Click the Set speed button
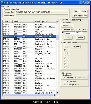The width and height of the screenshot is (91, 104). click(x=76, y=46)
